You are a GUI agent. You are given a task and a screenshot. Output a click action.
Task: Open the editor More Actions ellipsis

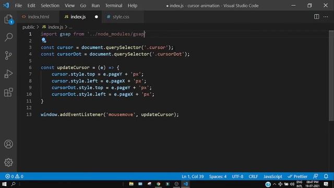click(326, 17)
